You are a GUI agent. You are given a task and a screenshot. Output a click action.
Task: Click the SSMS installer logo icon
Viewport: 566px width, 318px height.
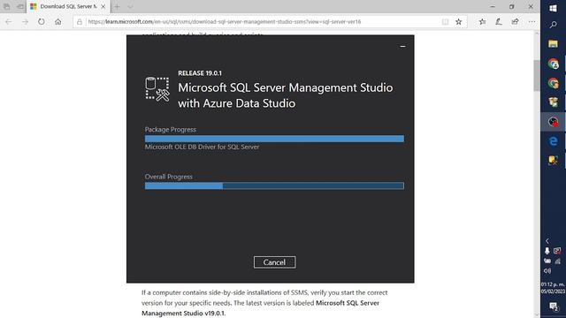pos(157,89)
